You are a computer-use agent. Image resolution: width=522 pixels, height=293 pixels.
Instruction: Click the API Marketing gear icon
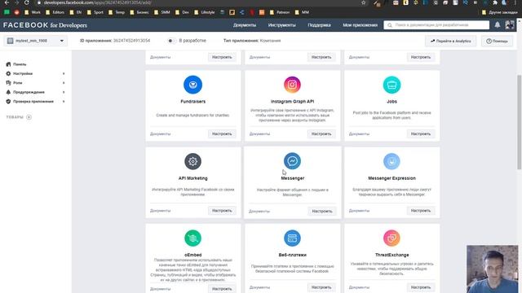point(192,161)
